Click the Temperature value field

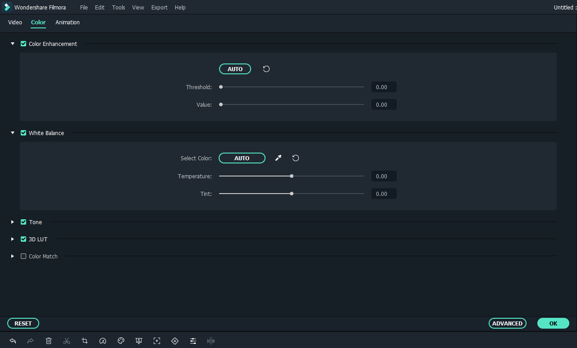pos(384,176)
